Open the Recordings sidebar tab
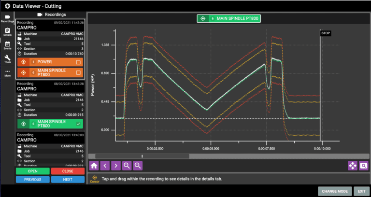 7,18
